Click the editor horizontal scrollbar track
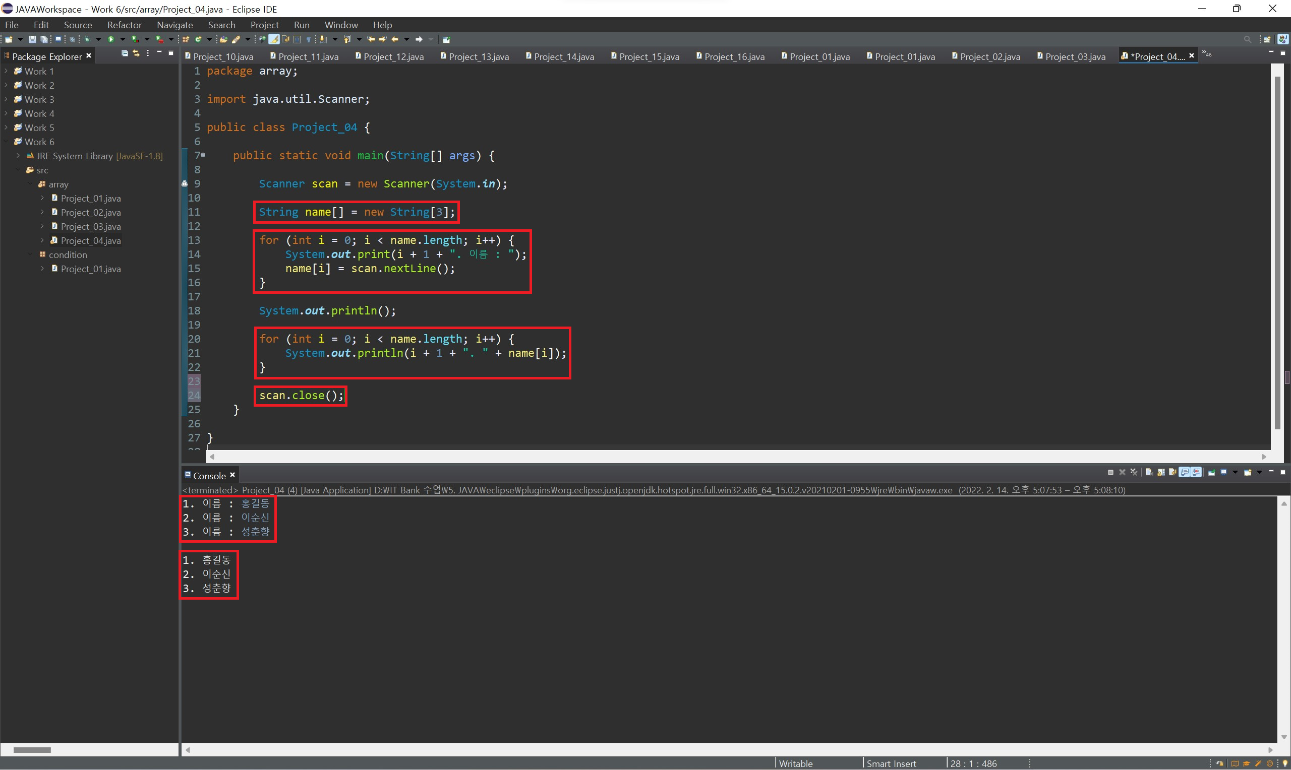 pyautogui.click(x=727, y=457)
